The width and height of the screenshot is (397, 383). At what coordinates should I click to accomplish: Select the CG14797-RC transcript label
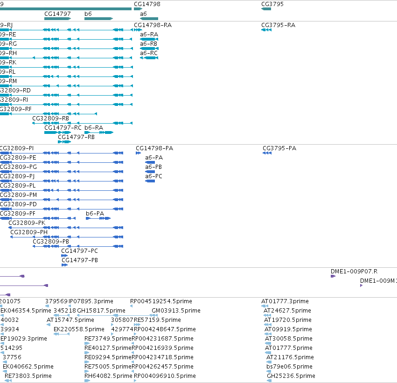(63, 128)
